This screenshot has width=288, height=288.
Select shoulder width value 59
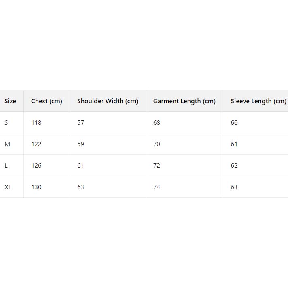[80, 144]
